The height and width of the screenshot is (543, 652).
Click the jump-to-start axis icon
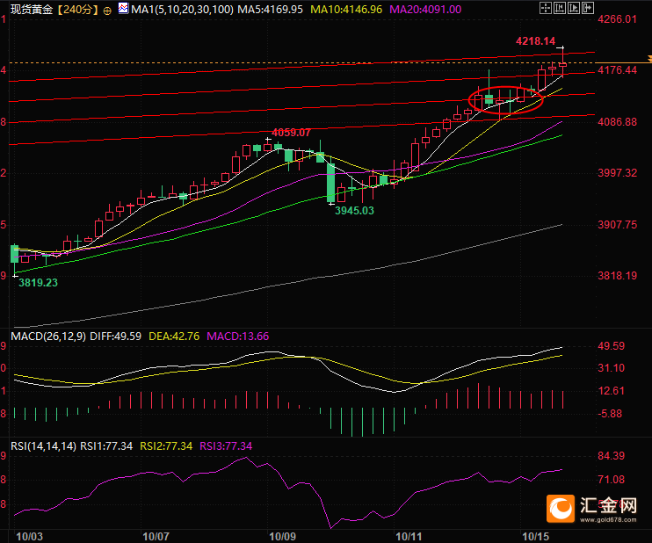pyautogui.click(x=560, y=8)
